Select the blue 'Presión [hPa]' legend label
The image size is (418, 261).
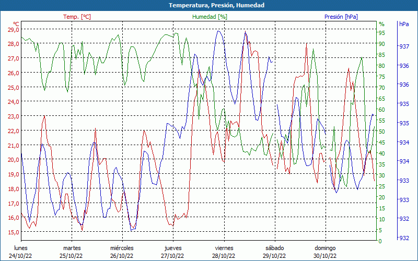[341, 17]
